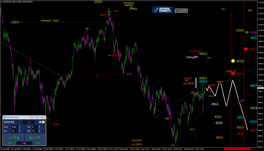This screenshot has width=264, height=151.
Task: Click the -14 profit display in Mini terminal
Action: pyautogui.click(x=28, y=122)
